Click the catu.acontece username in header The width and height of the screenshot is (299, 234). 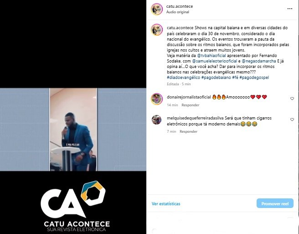click(x=180, y=6)
